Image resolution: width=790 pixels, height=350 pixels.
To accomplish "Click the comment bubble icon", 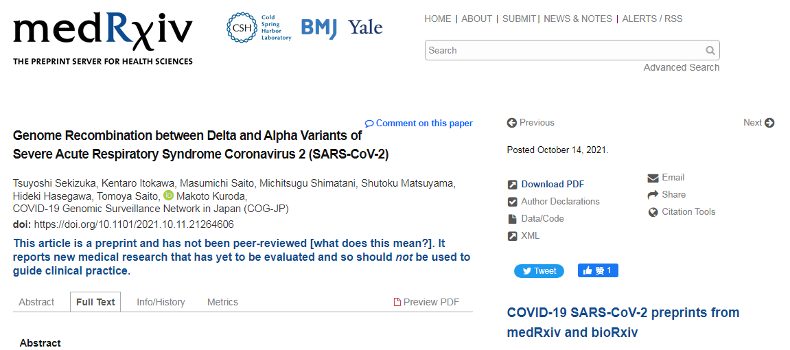I will click(x=369, y=124).
